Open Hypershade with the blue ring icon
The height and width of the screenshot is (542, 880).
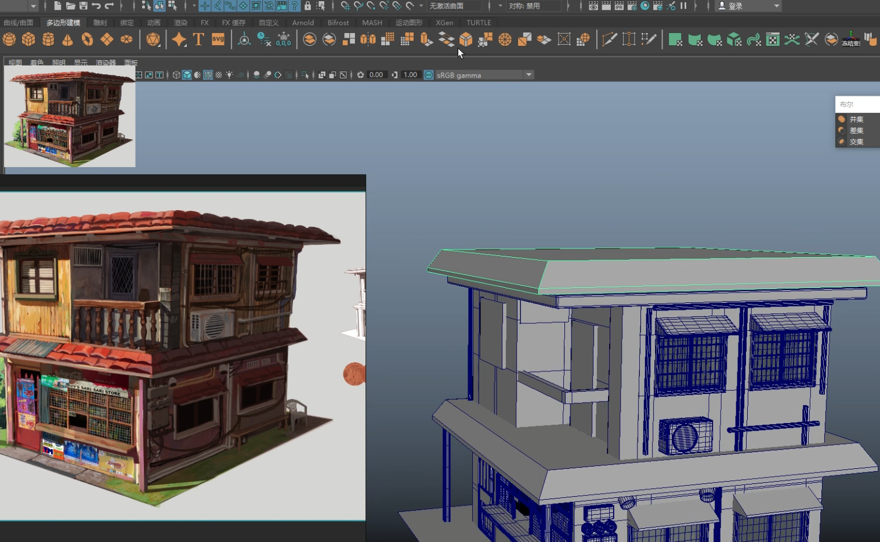point(645,6)
